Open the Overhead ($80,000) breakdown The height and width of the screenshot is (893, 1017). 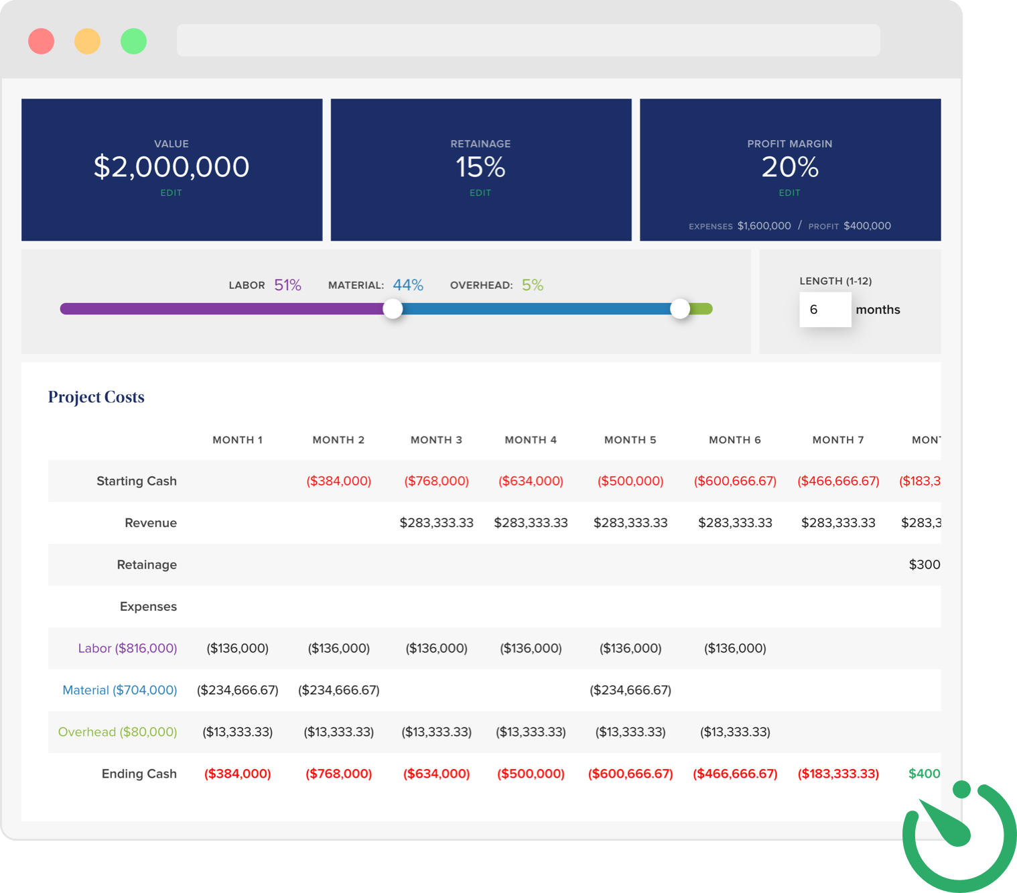117,731
